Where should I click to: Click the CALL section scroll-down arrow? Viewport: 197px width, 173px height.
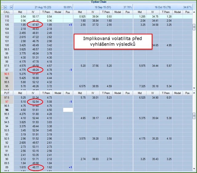tap(194, 88)
